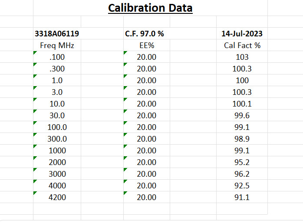The width and height of the screenshot is (303, 223).
Task: Select the Cal Fact value 99.6
Action: [242, 115]
